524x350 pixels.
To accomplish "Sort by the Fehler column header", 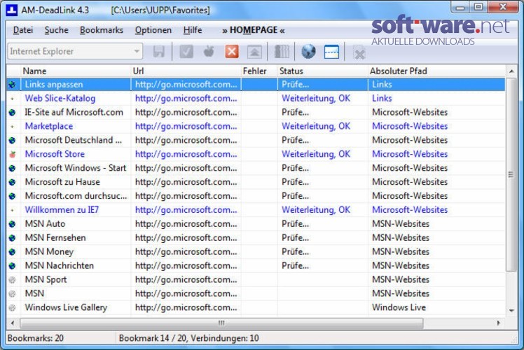I will point(259,71).
